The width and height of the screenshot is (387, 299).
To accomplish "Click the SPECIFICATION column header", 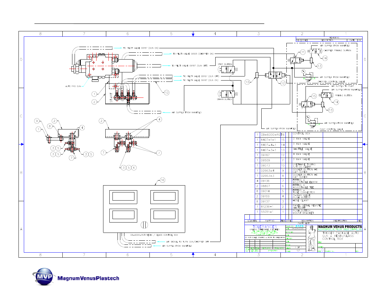I will (x=340, y=221).
